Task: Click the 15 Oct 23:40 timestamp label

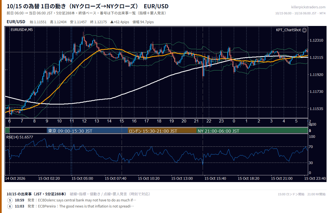Action: [315, 178]
